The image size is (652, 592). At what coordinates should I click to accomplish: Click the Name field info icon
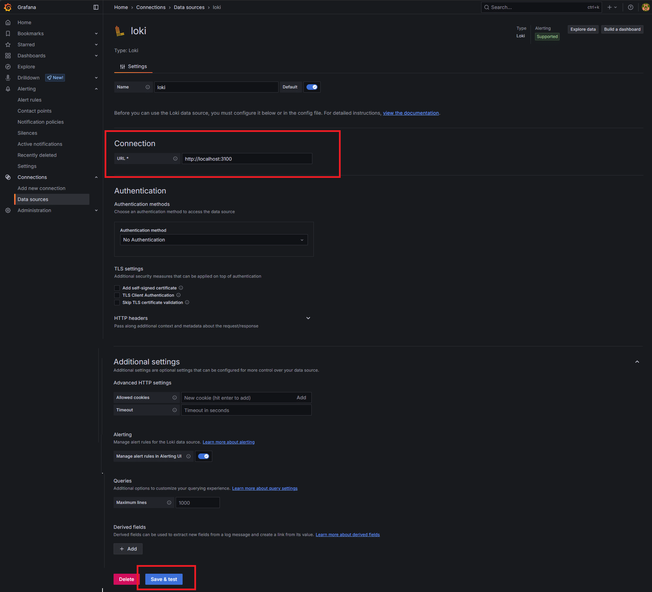[x=148, y=87]
